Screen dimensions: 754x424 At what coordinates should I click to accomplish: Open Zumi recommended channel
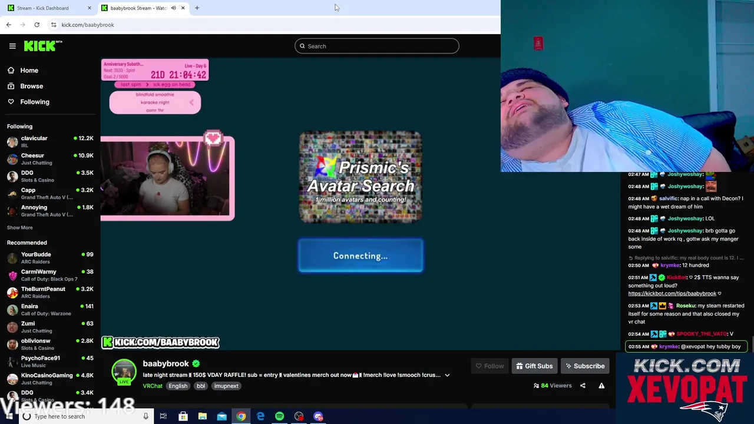50,327
